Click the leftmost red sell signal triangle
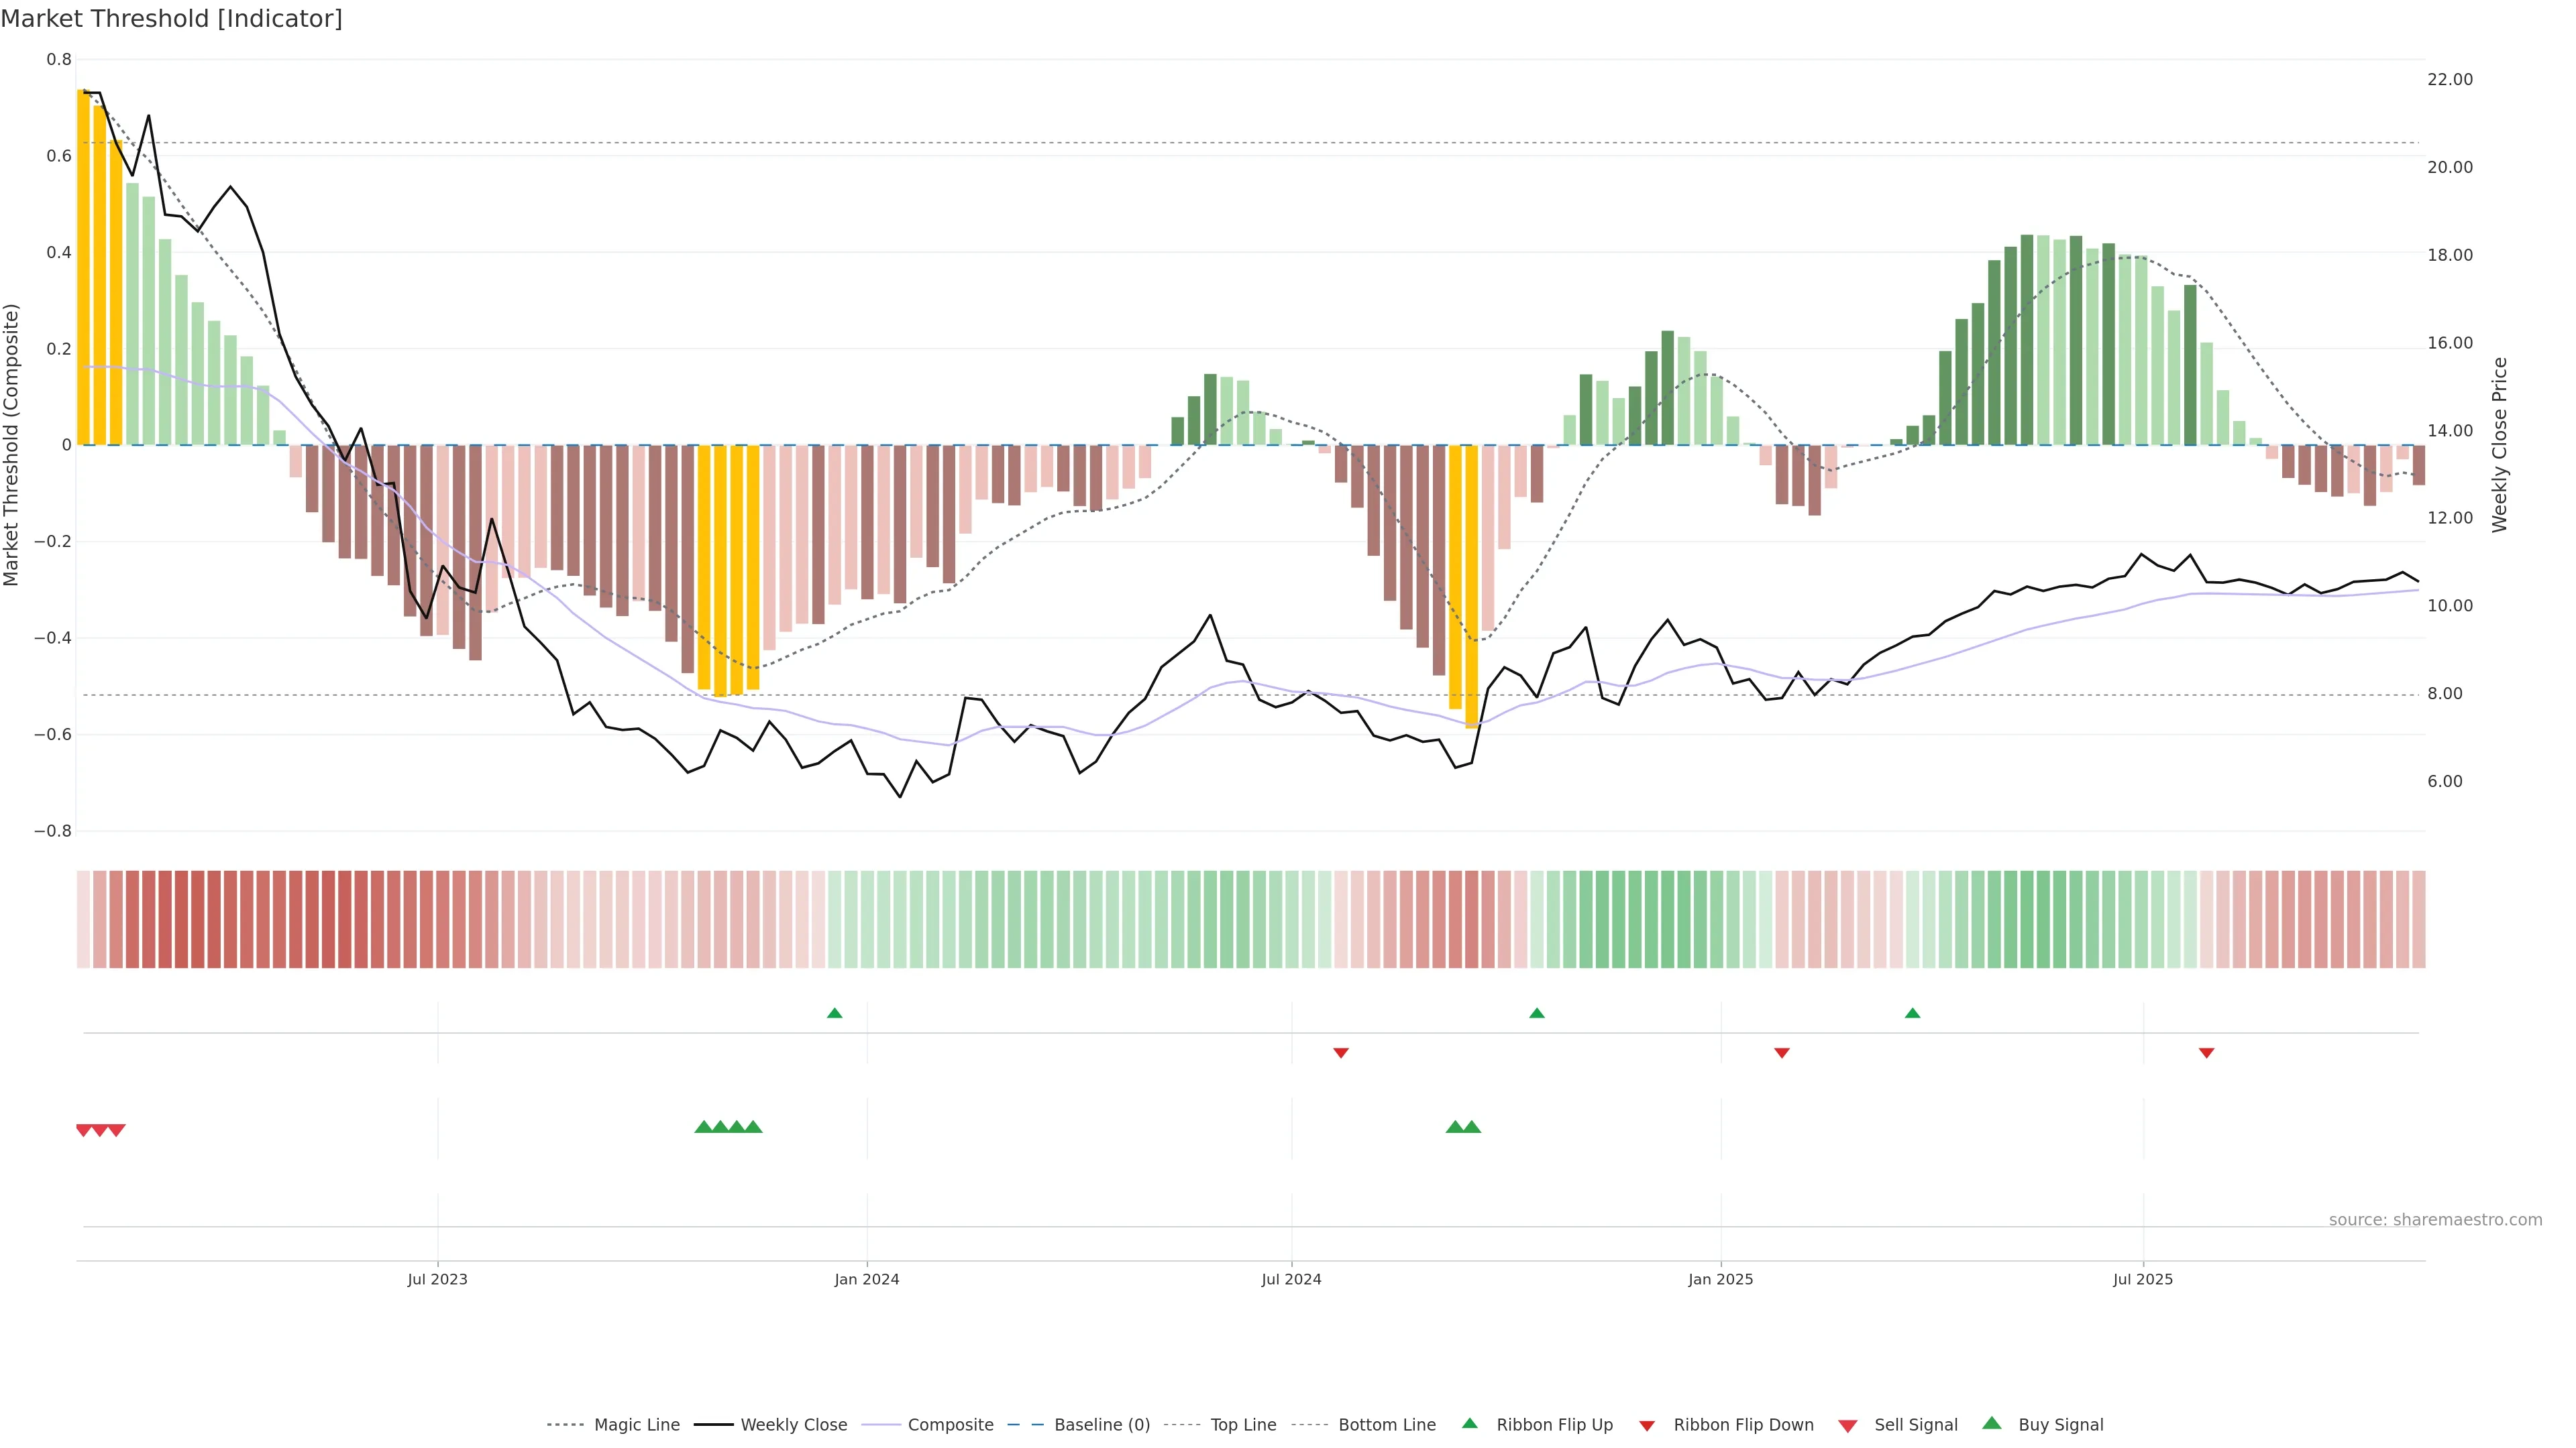Image resolution: width=2576 pixels, height=1448 pixels. tap(84, 1130)
